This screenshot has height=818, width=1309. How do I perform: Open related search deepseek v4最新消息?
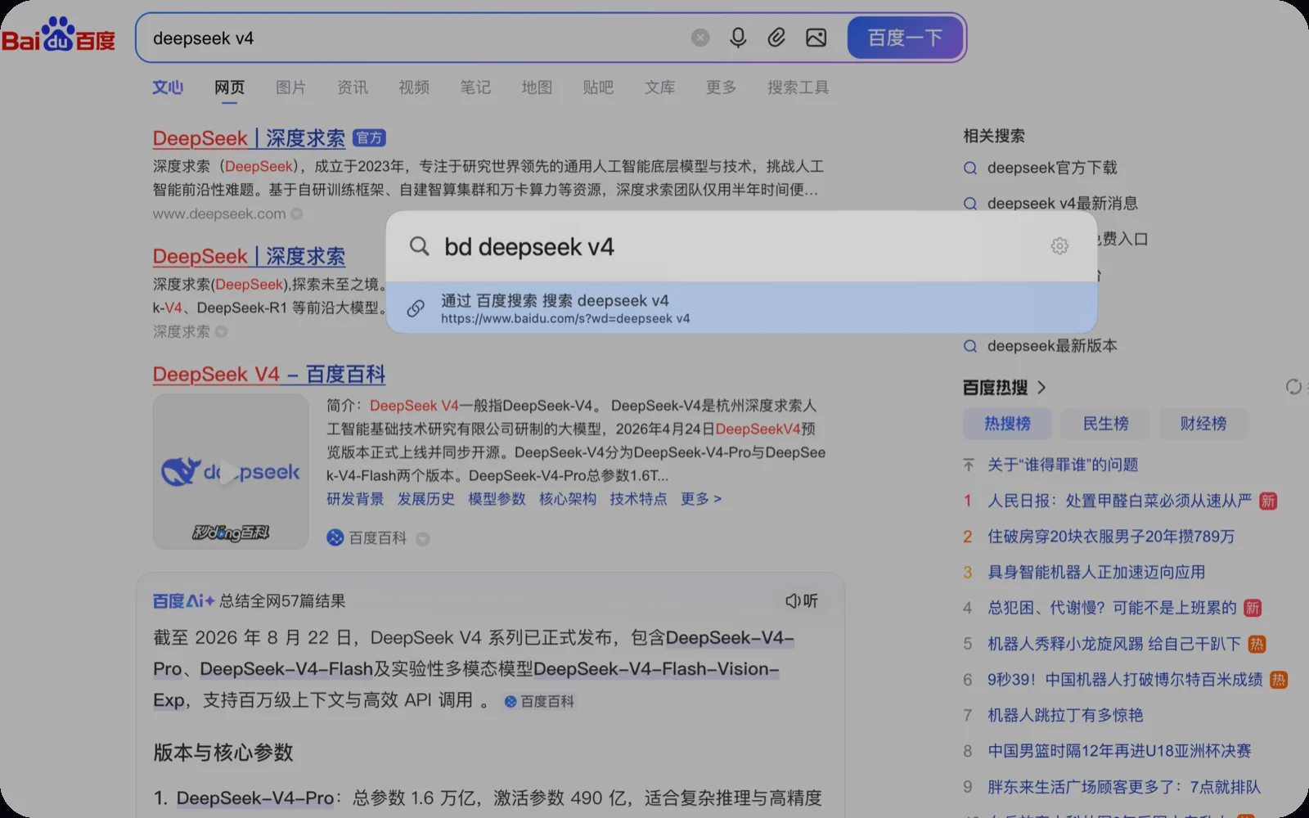(x=1062, y=203)
